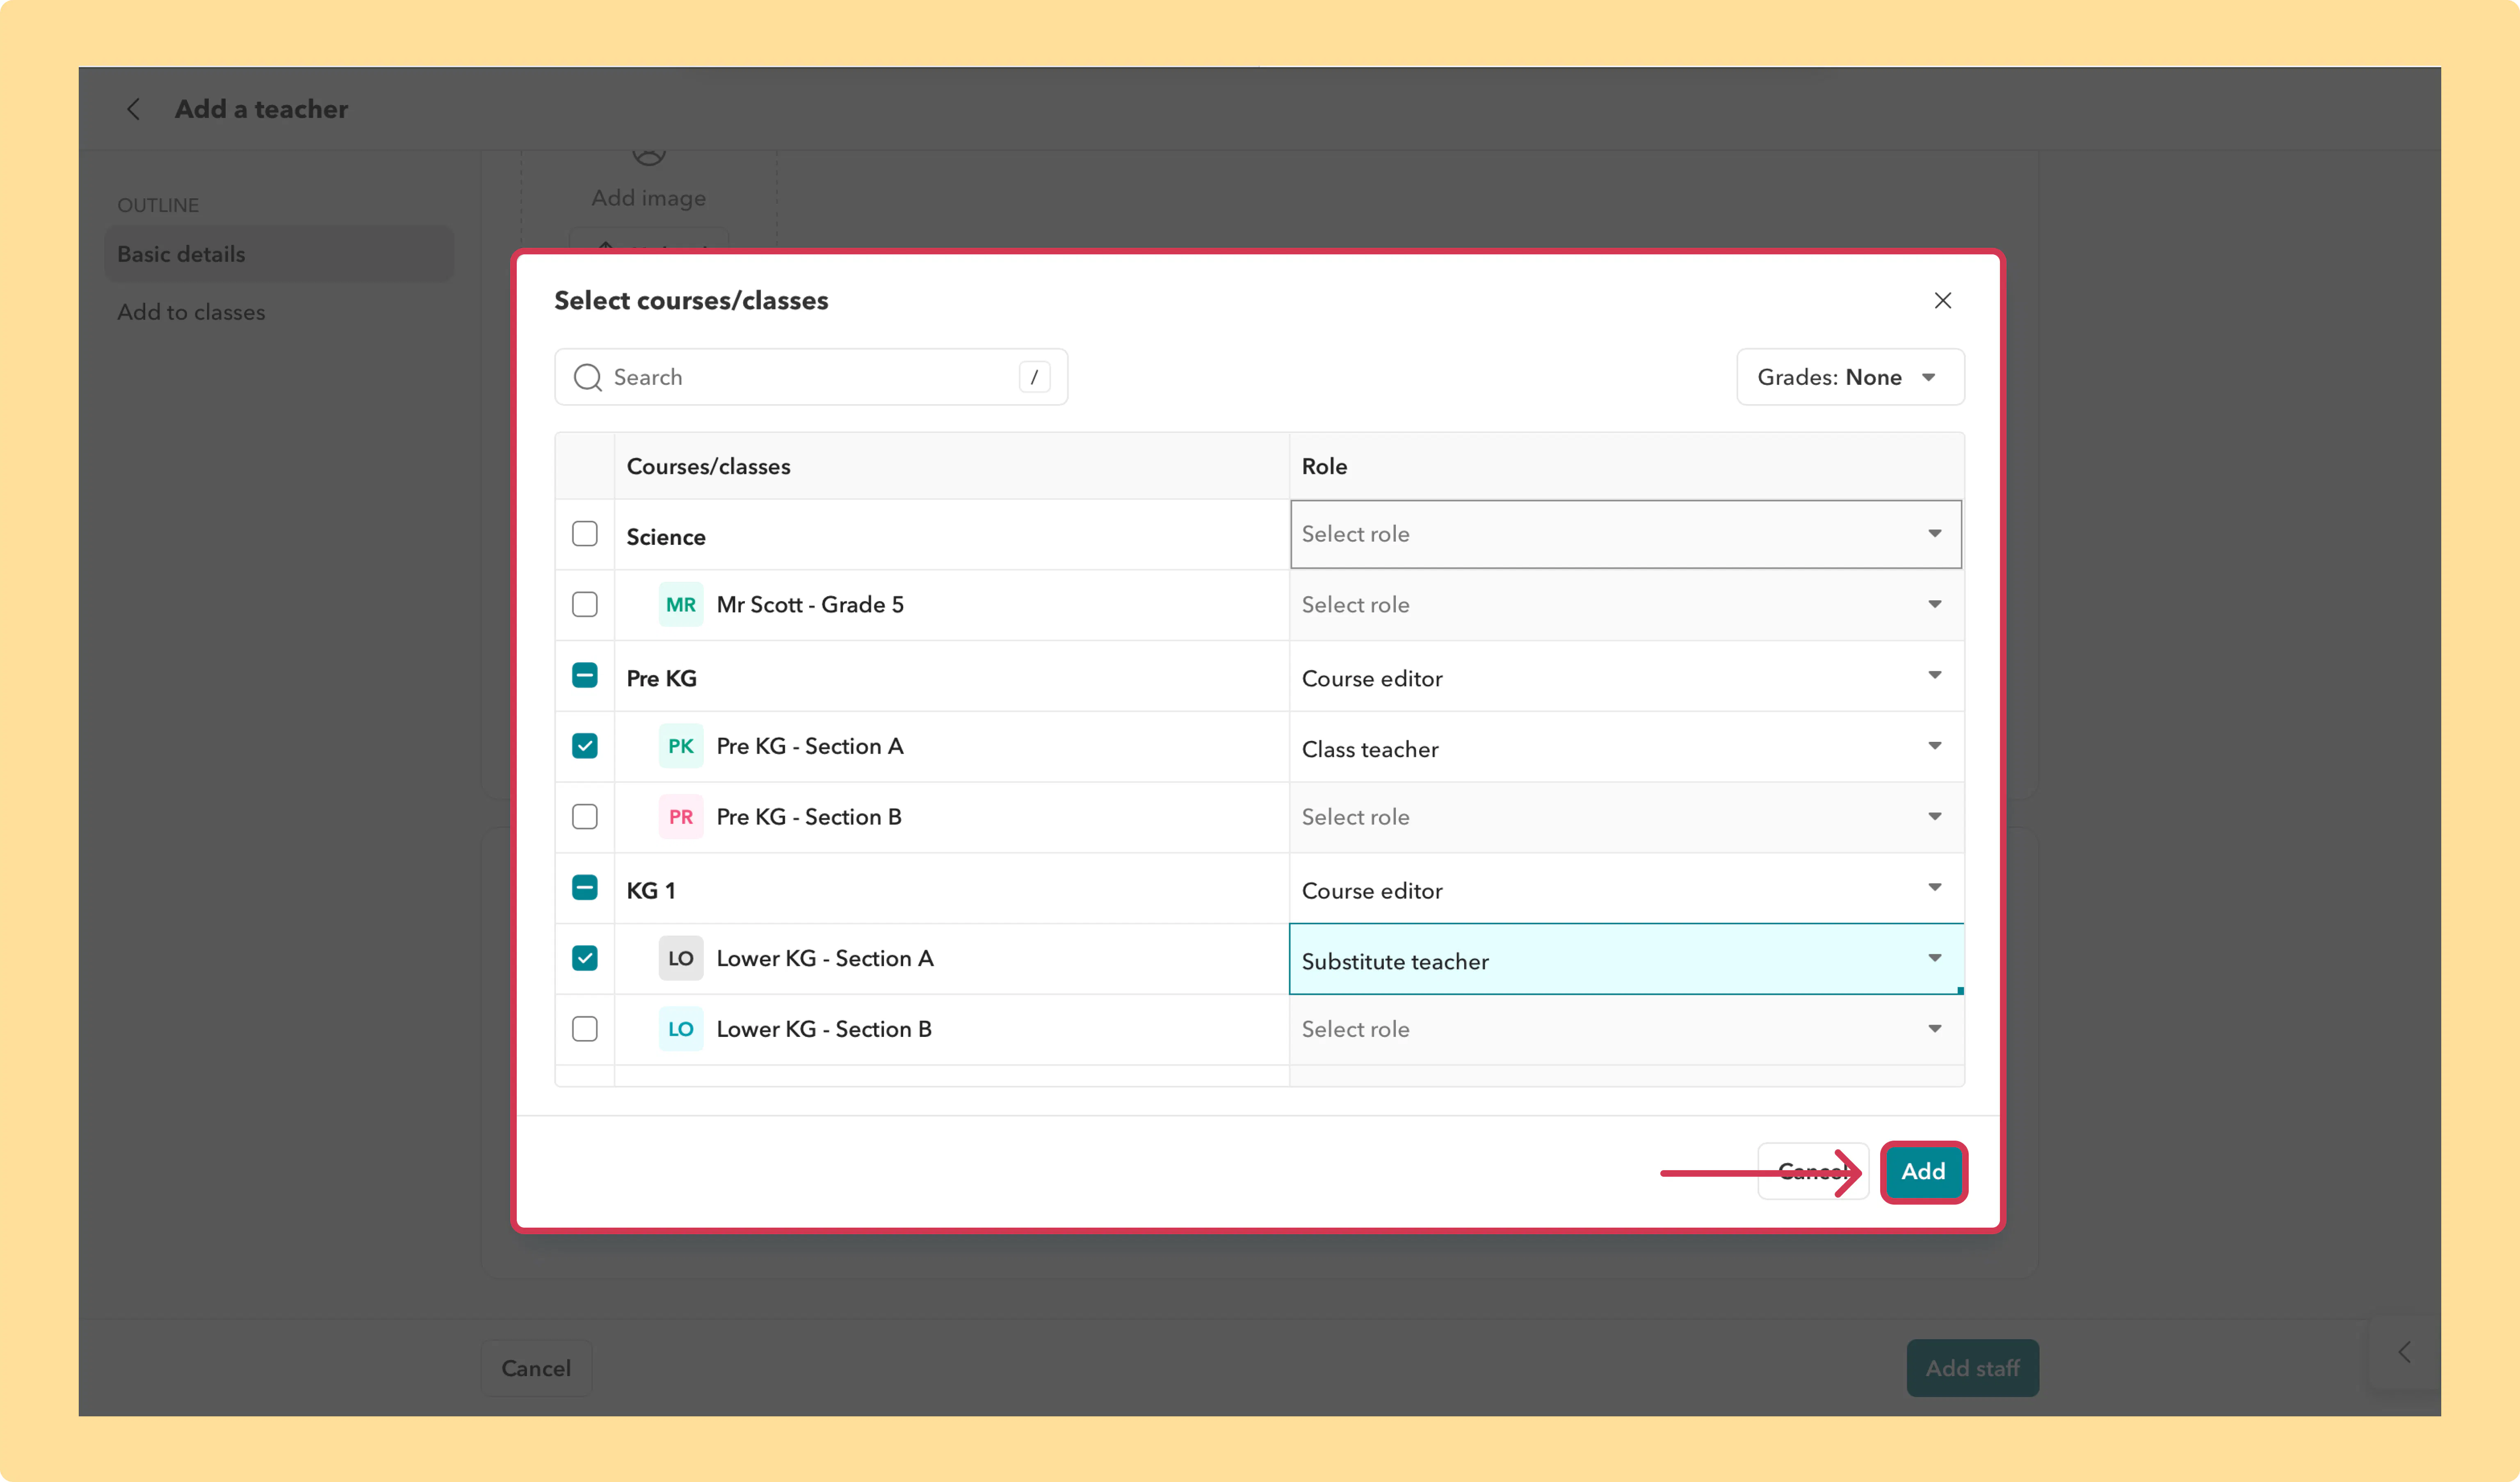Viewport: 2520px width, 1482px height.
Task: Click the Add a teacher page title
Action: [x=261, y=109]
